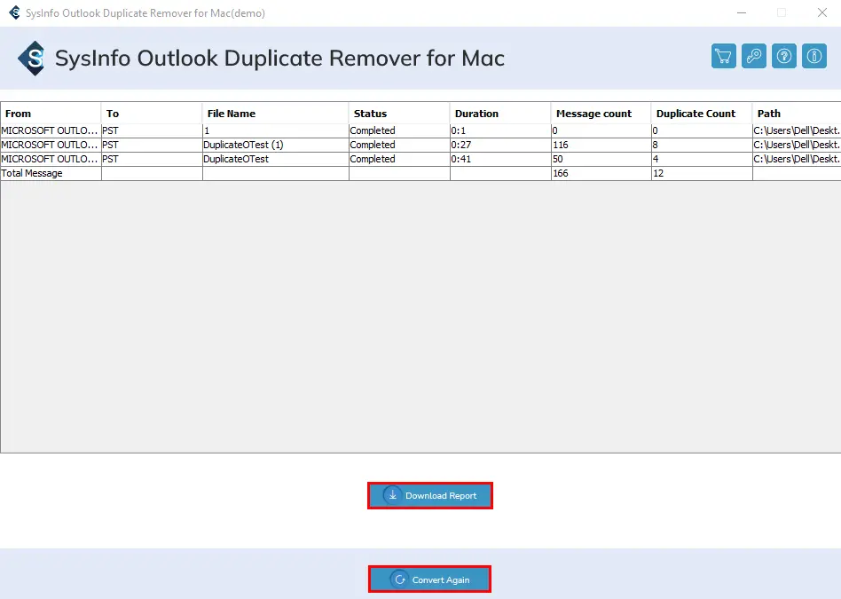Click Completed status in DuplicateOTest (1) row
The width and height of the screenshot is (841, 599).
(399, 145)
